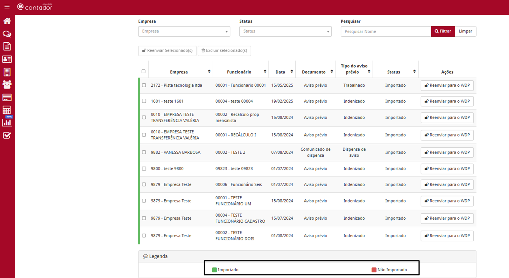
Task: Open the users group sidebar icon
Action: click(x=7, y=84)
